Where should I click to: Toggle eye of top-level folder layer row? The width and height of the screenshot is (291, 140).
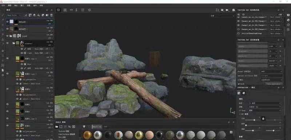(x=7, y=36)
